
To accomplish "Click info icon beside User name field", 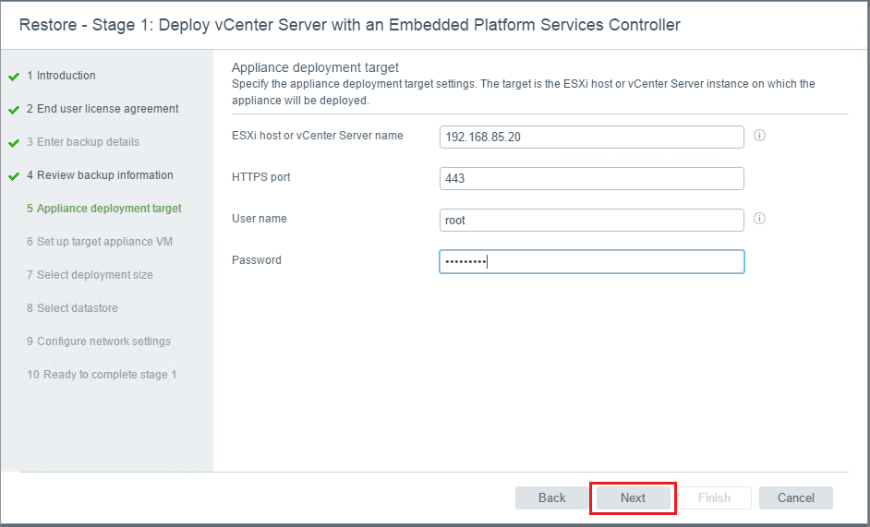I will [x=759, y=219].
